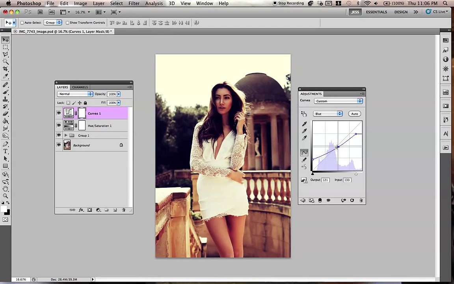Choose the edit points curve mode icon
Image resolution: width=454 pixels, height=284 pixels.
[x=304, y=152]
